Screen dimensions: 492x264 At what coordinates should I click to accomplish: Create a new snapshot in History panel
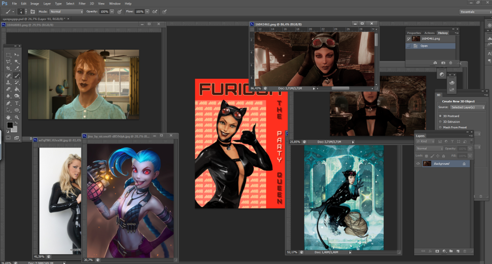click(443, 63)
